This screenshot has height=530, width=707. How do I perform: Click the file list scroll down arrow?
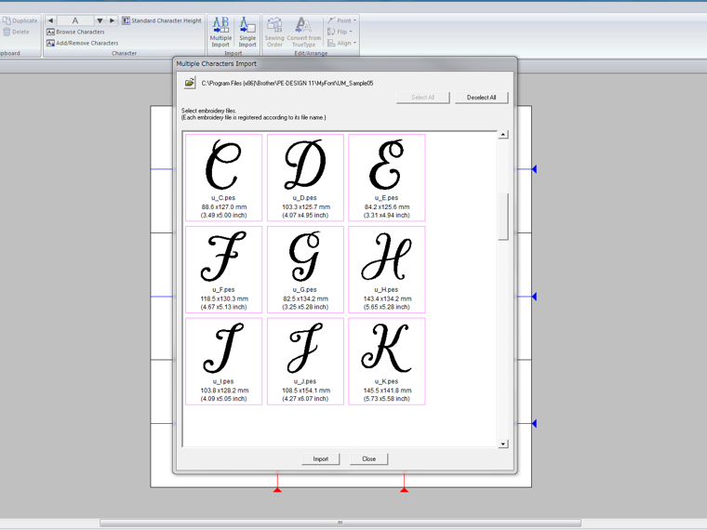point(503,444)
